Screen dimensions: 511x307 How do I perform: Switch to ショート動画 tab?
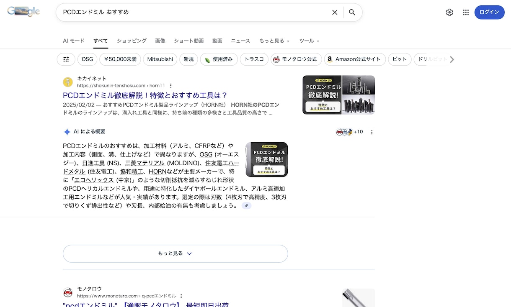(x=189, y=41)
